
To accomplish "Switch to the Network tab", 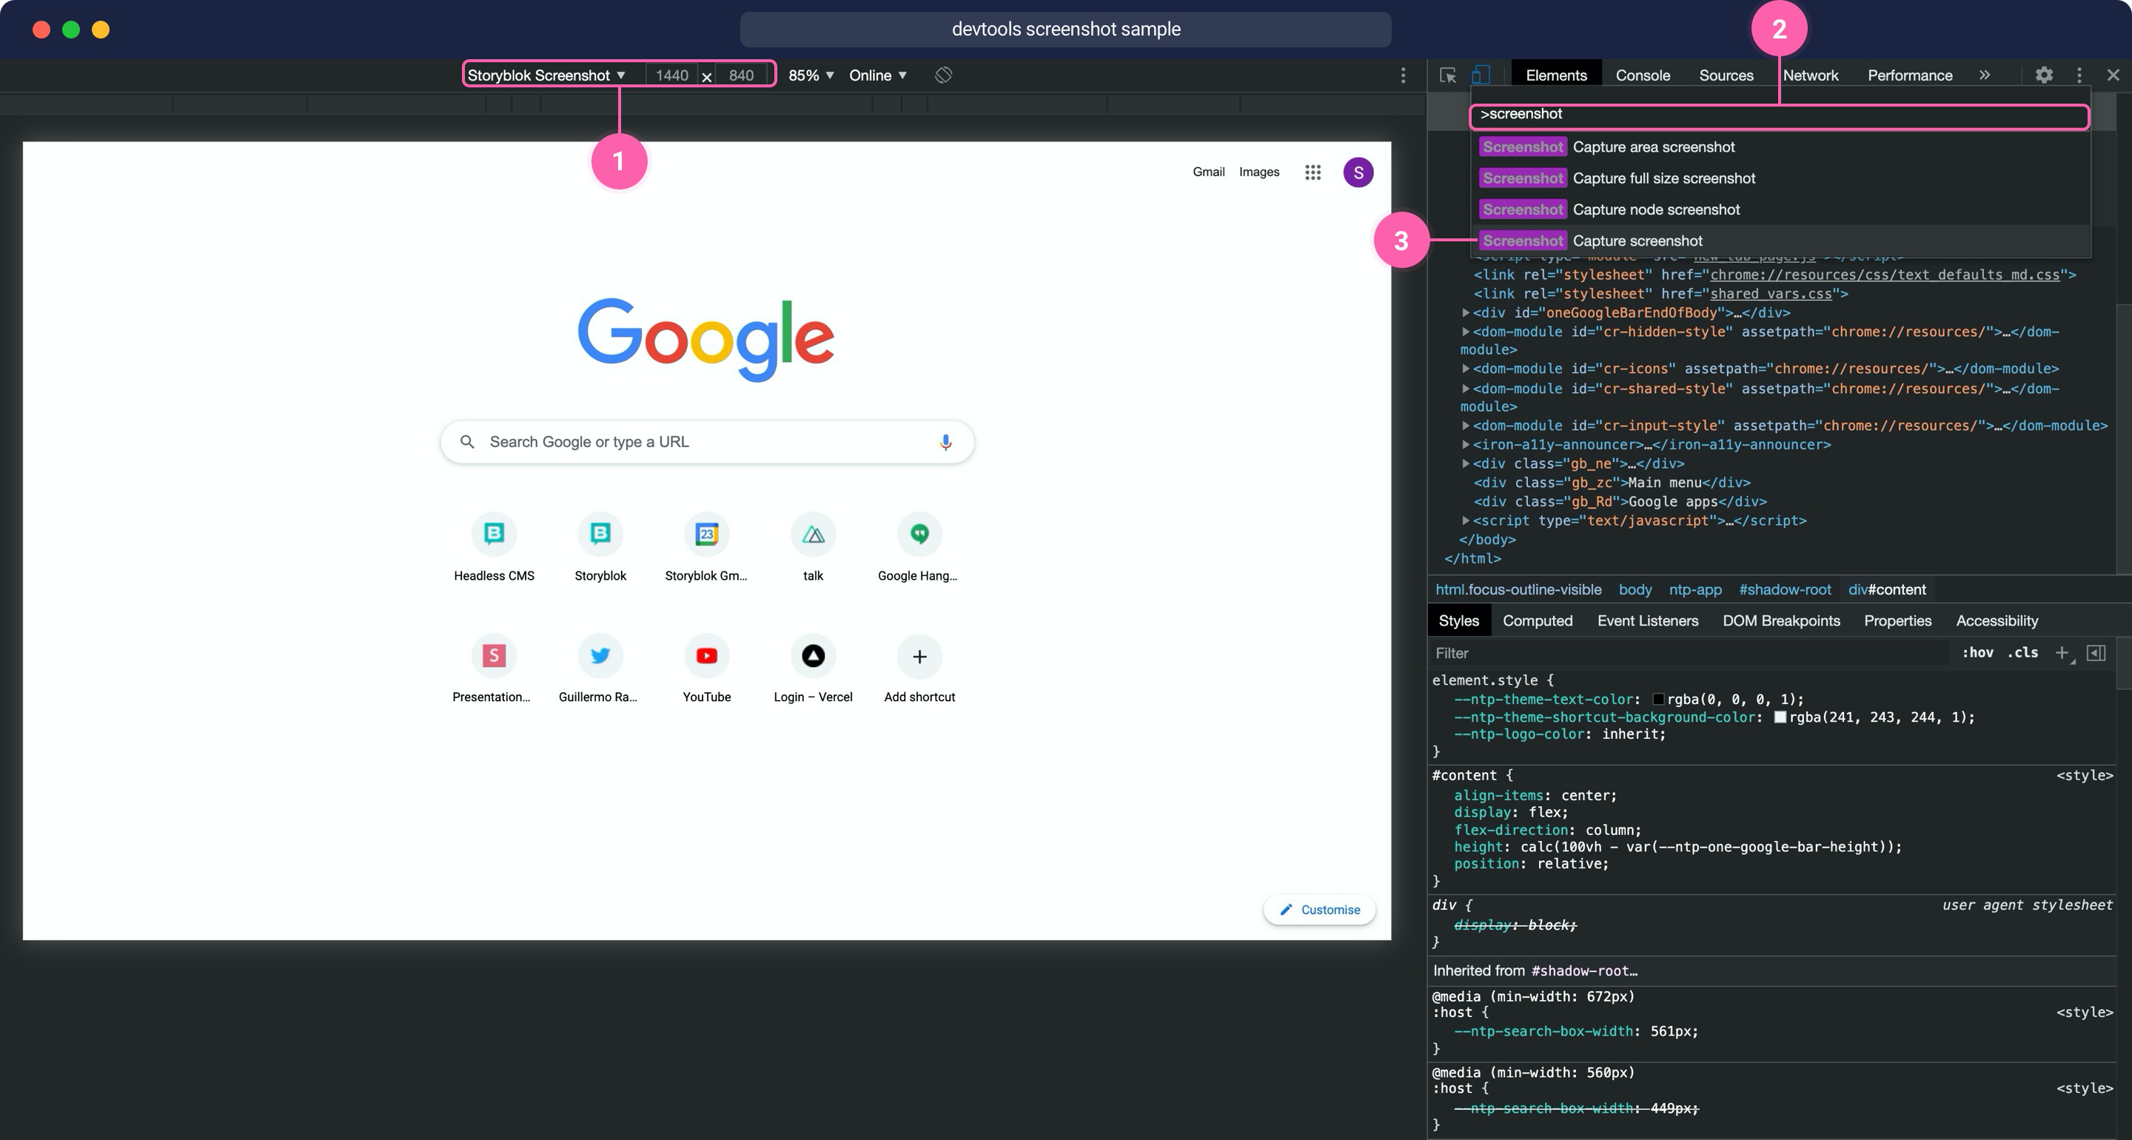I will point(1810,76).
